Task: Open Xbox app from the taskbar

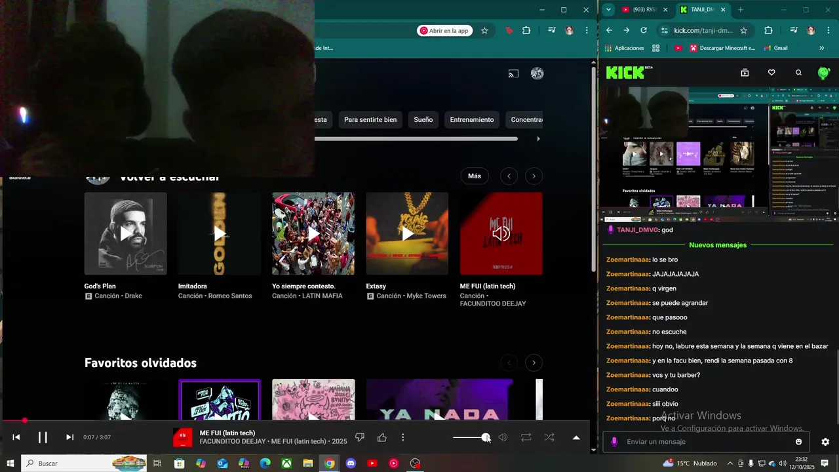Action: (x=286, y=463)
